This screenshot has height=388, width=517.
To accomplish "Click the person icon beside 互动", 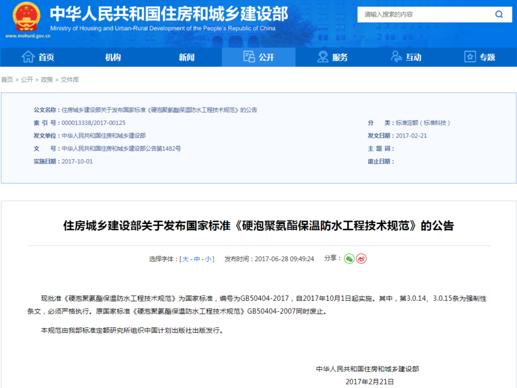I will (396, 56).
